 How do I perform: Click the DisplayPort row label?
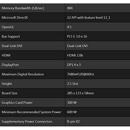pyautogui.click(x=10, y=65)
